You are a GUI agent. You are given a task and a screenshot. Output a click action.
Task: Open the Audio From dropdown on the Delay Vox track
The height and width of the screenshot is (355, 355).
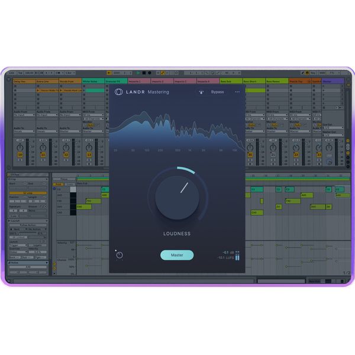(24, 115)
